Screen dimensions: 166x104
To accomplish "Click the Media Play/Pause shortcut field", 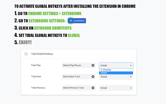I will pyautogui.click(x=79, y=65).
